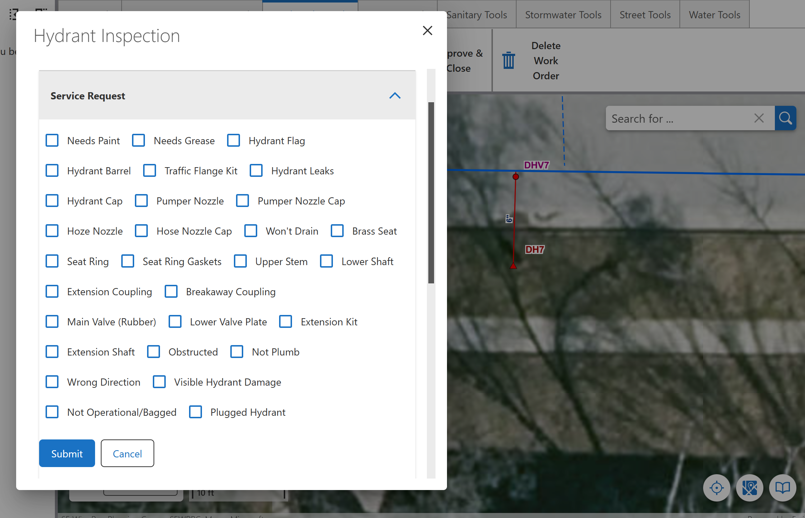Check the Upper Stem checkbox
805x518 pixels.
tap(240, 261)
